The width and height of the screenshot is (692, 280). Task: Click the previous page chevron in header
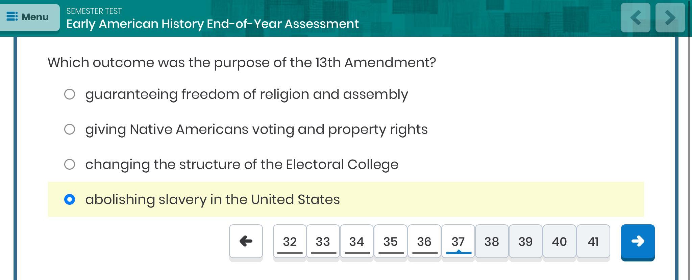coord(635,18)
